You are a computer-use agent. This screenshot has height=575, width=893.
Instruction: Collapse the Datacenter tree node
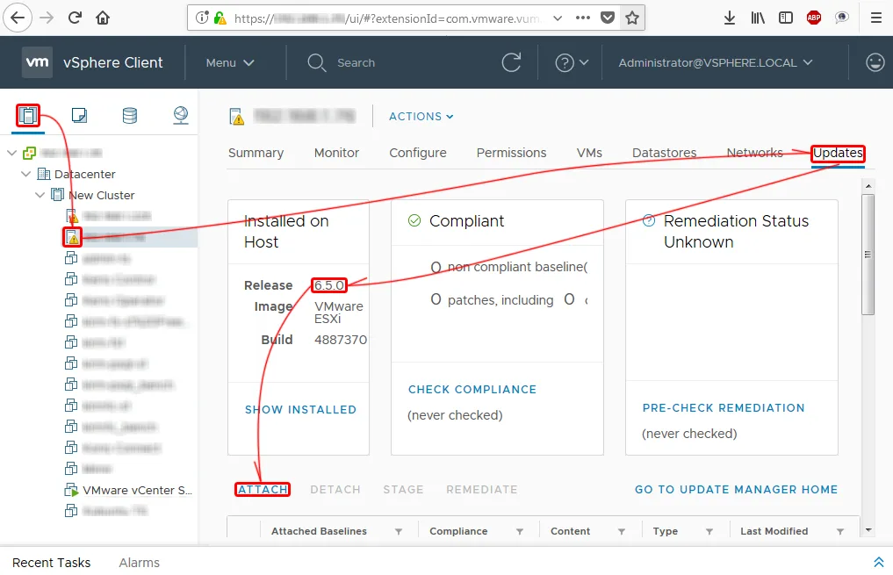coord(25,174)
